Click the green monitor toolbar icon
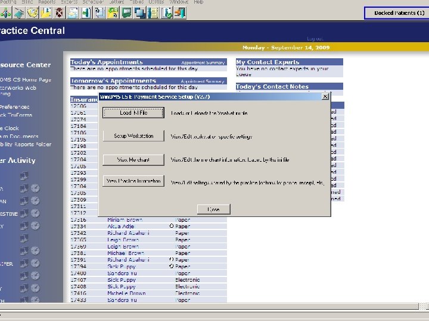The height and width of the screenshot is (321, 429). (x=126, y=13)
